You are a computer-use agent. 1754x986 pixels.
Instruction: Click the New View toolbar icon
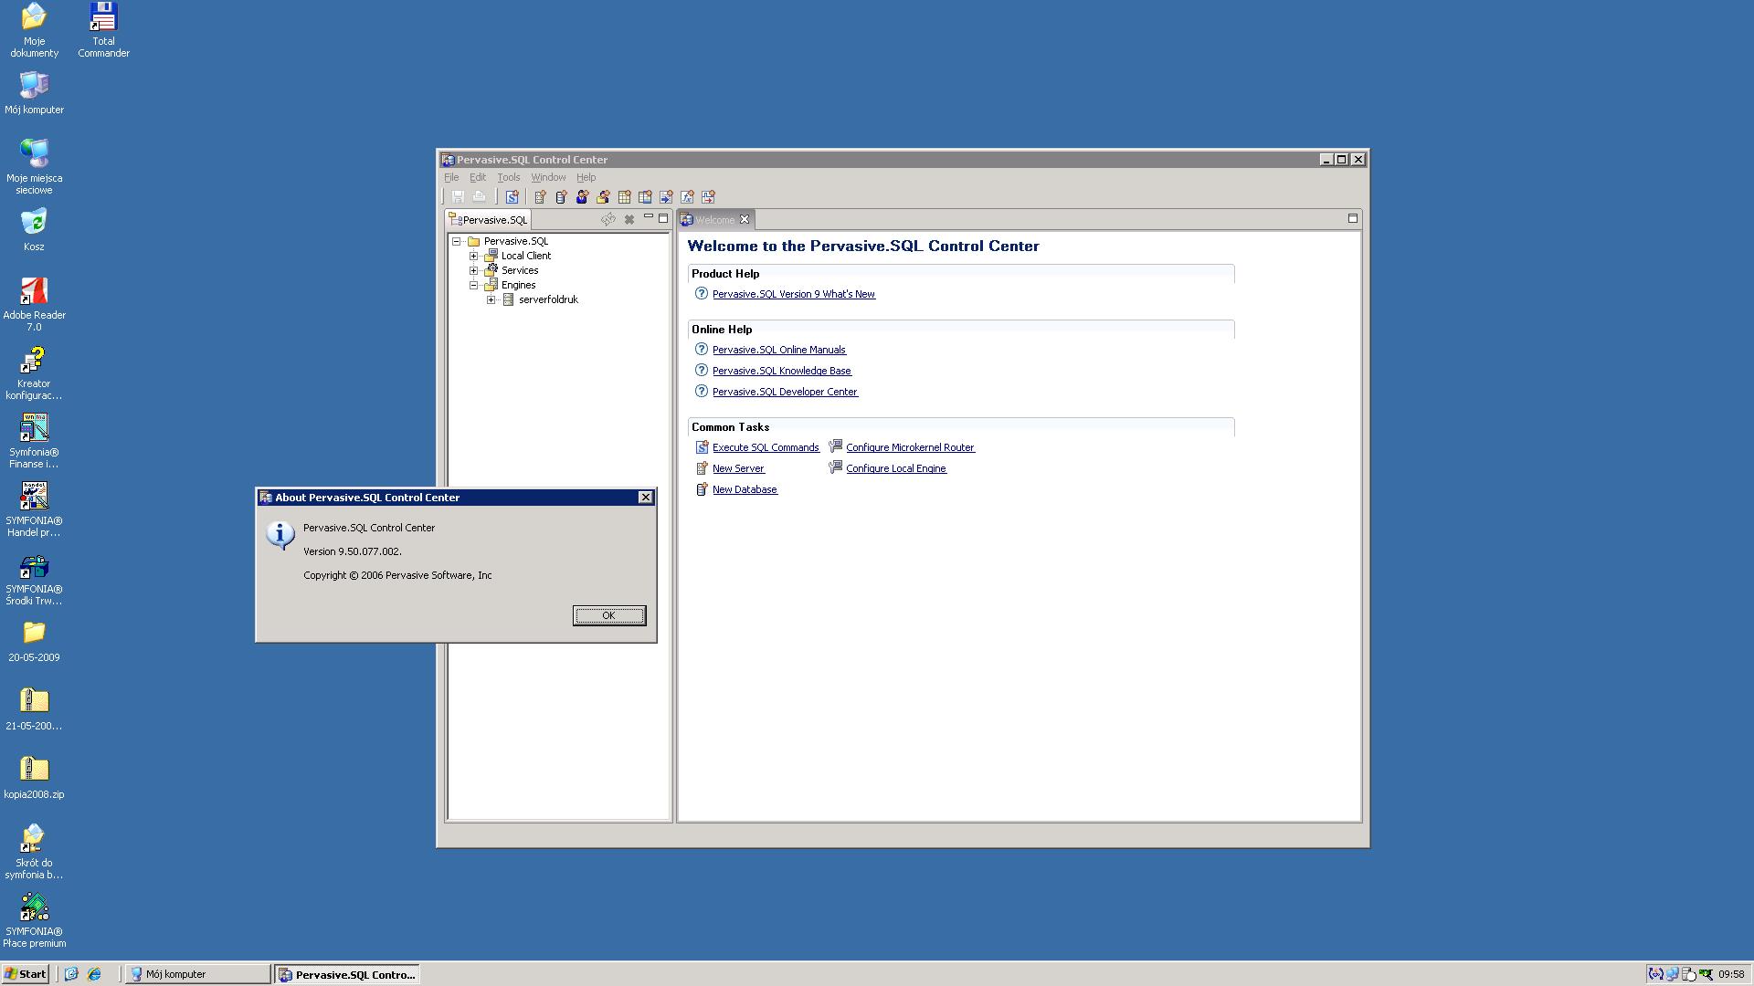(645, 196)
